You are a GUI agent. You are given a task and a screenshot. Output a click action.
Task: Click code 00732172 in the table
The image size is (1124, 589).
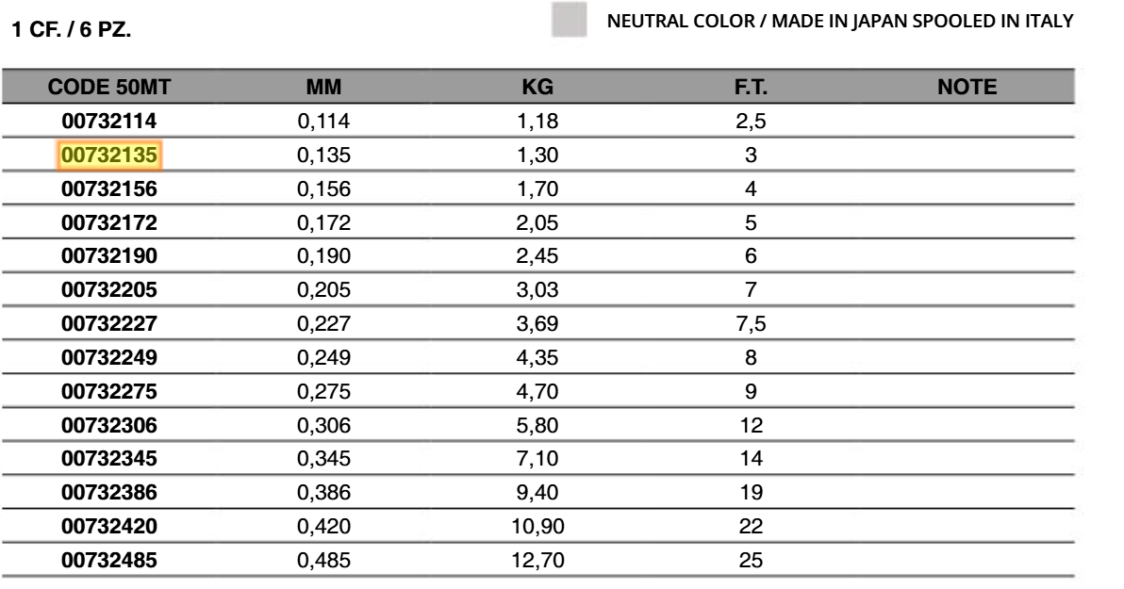pyautogui.click(x=109, y=222)
